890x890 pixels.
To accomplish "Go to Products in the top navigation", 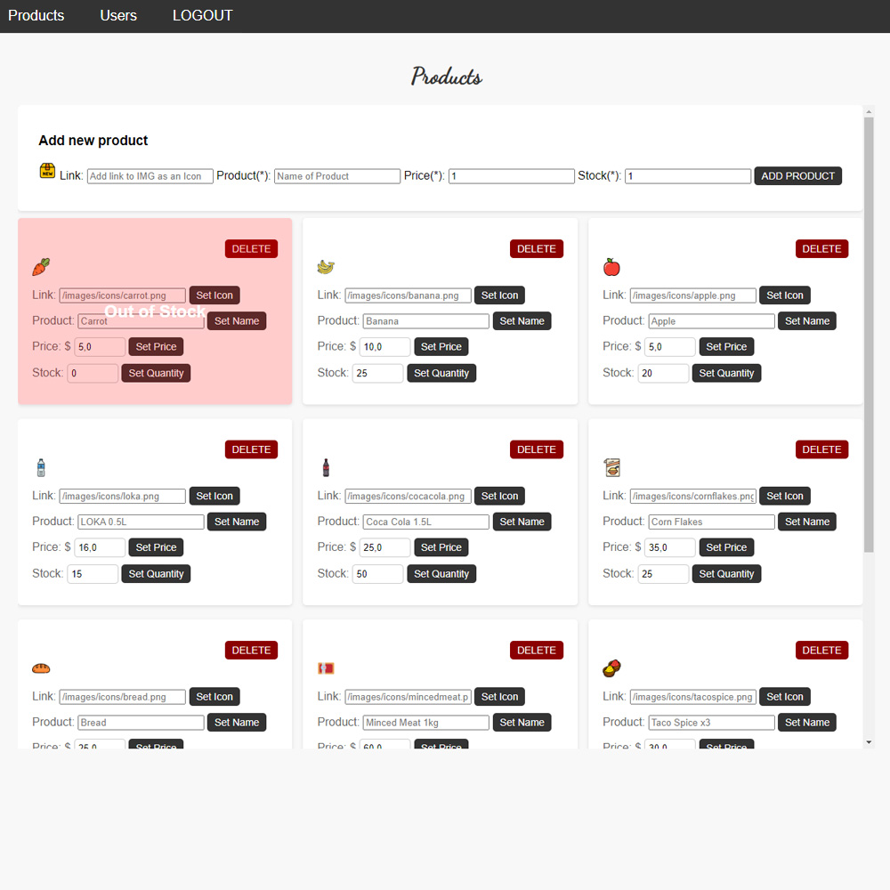I will point(36,16).
